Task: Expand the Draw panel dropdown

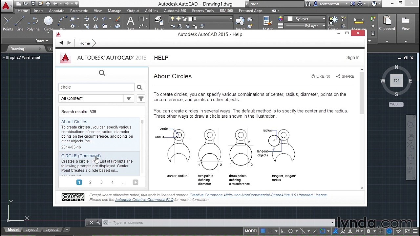Action: pyautogui.click(x=42, y=41)
